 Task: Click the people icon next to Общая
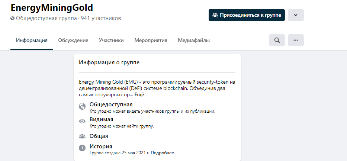point(82,136)
